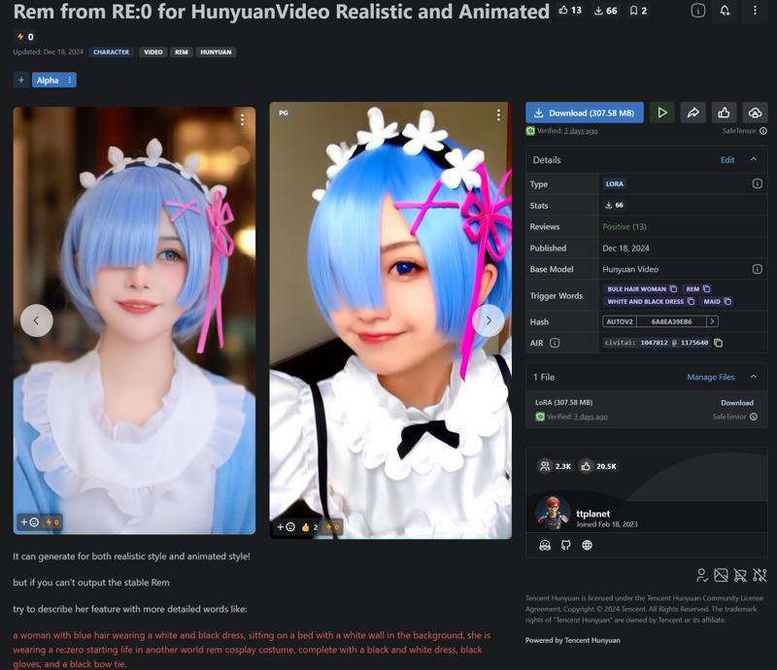Open the creator's GitHub link icon

coord(565,545)
